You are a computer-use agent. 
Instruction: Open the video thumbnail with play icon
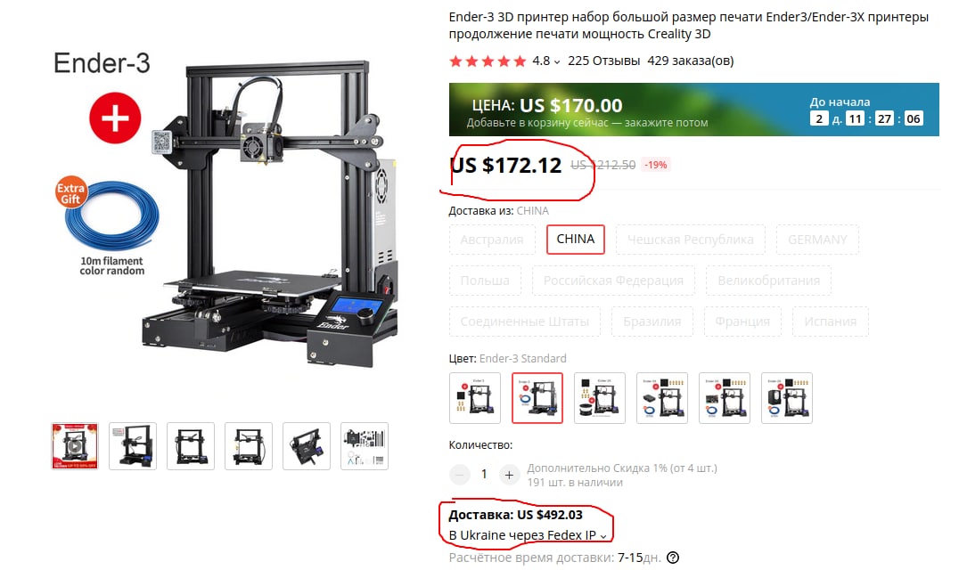[75, 446]
